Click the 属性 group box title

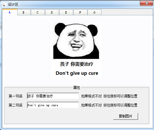[x=77, y=88]
